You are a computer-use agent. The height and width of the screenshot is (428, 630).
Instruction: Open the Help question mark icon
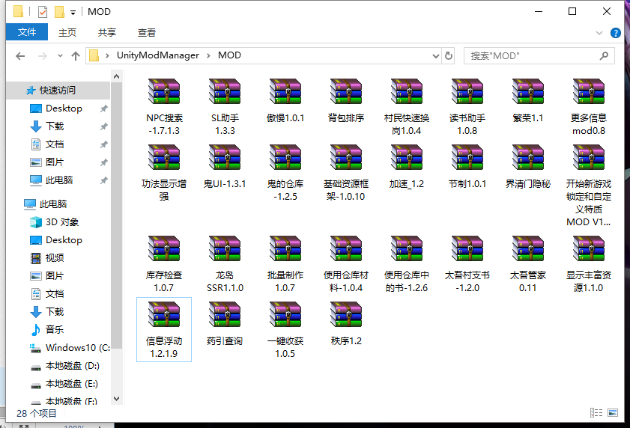(615, 33)
